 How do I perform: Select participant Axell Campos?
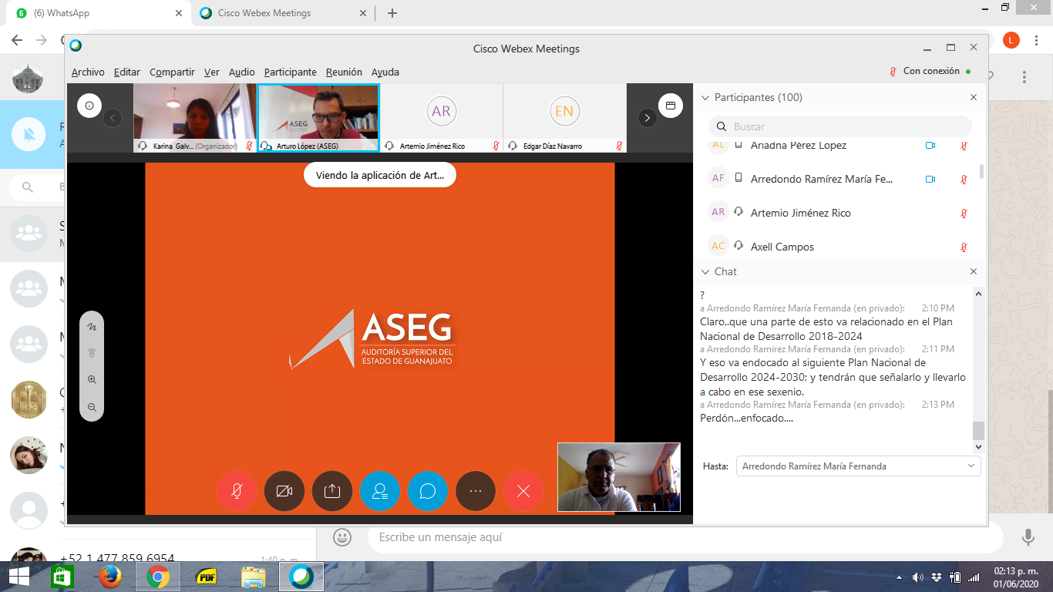click(782, 247)
